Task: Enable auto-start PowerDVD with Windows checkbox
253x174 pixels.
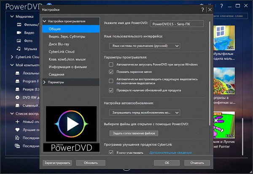Action: click(x=111, y=64)
